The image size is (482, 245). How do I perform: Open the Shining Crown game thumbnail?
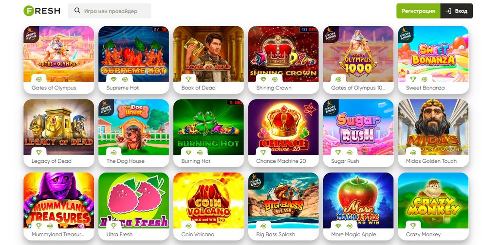pyautogui.click(x=283, y=54)
